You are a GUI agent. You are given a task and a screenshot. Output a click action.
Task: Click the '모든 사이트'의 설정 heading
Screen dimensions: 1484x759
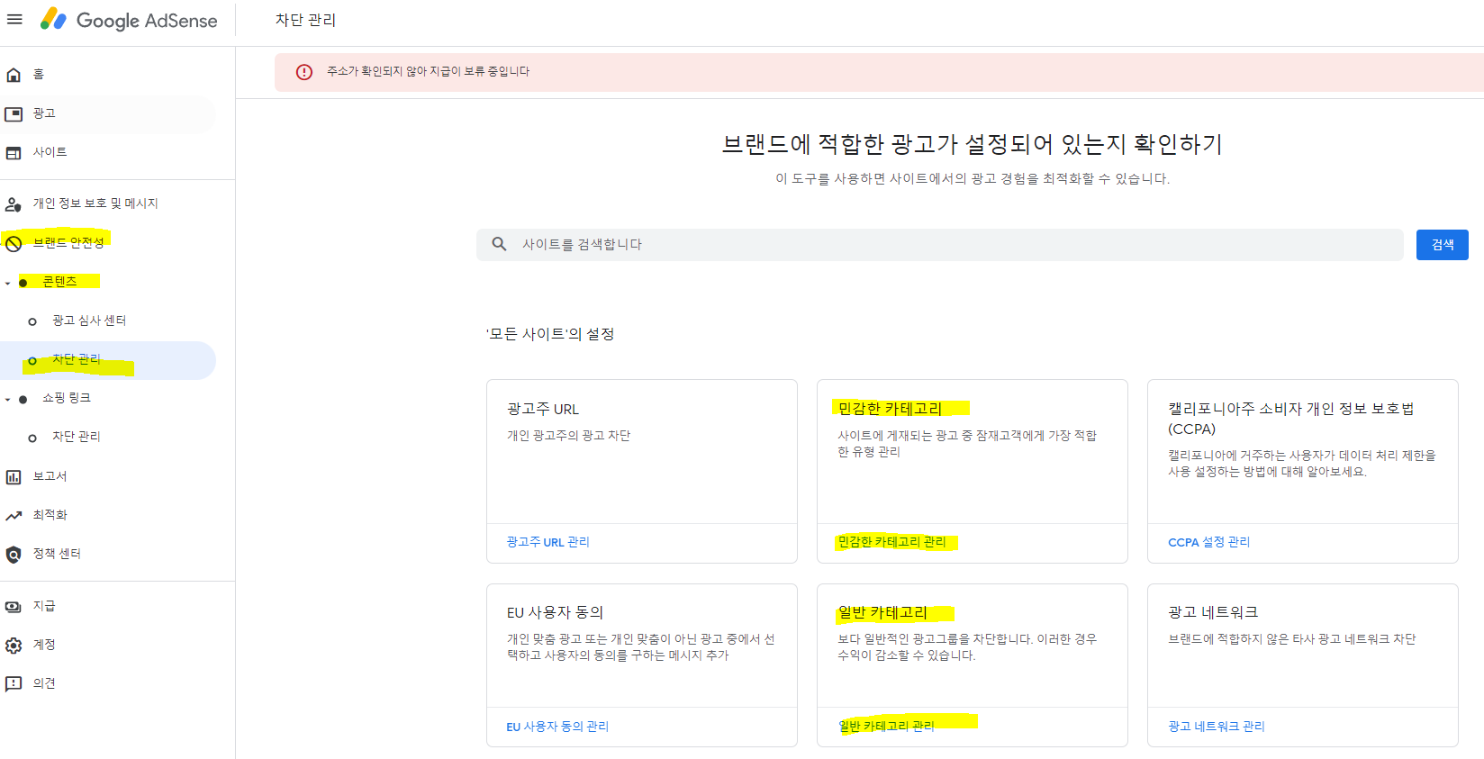tap(550, 334)
